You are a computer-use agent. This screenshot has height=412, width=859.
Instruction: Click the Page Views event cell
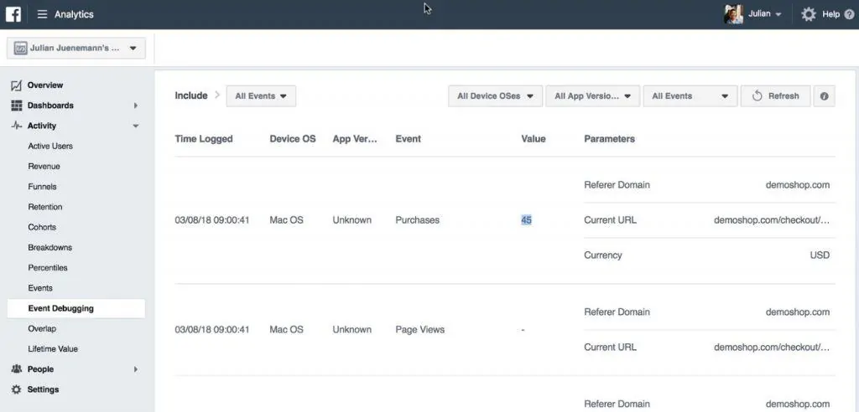coord(419,329)
